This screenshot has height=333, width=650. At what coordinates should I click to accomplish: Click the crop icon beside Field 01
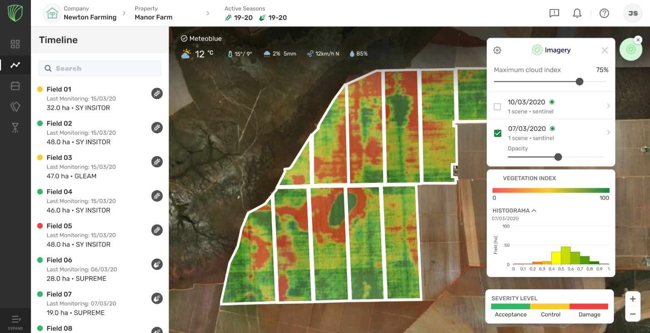pos(157,94)
